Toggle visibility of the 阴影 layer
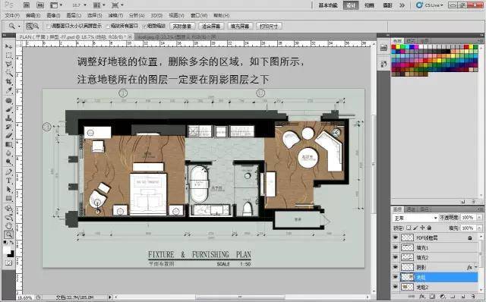 click(x=395, y=266)
